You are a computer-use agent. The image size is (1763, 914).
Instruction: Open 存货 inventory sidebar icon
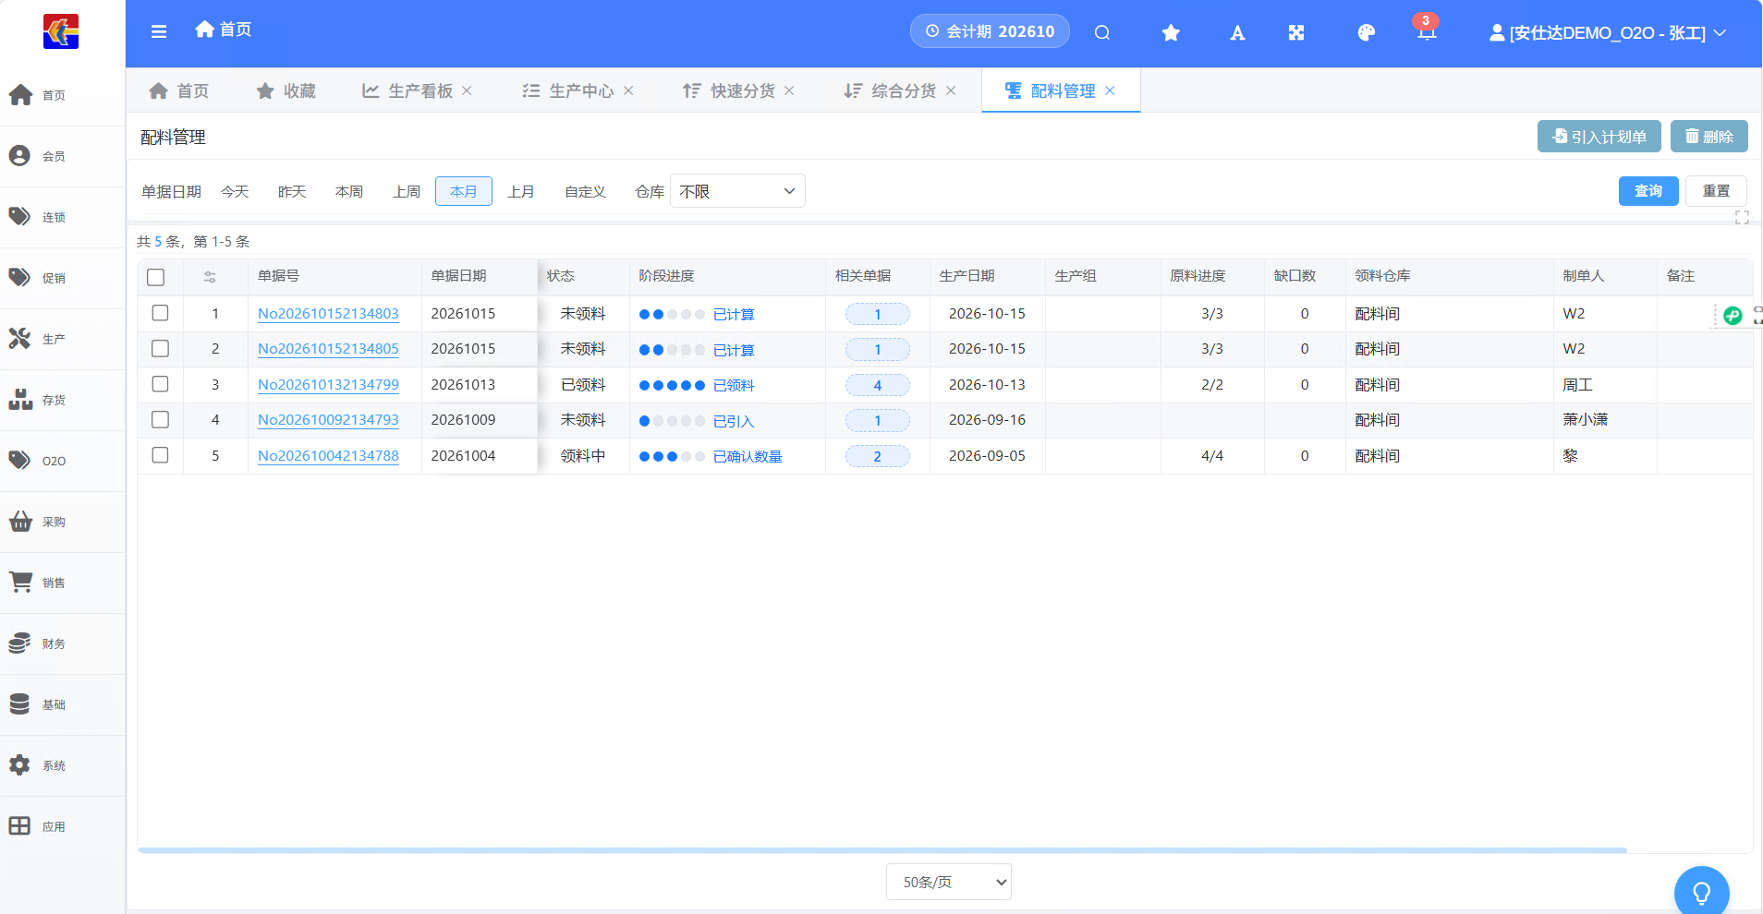click(x=20, y=400)
